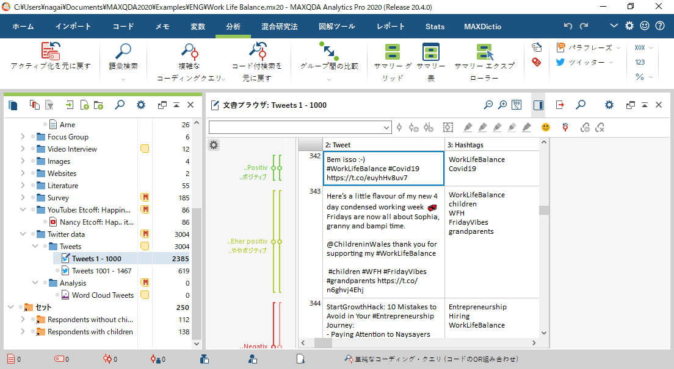The width and height of the screenshot is (674, 369).
Task: Click the export document icon
Action: click(560, 105)
